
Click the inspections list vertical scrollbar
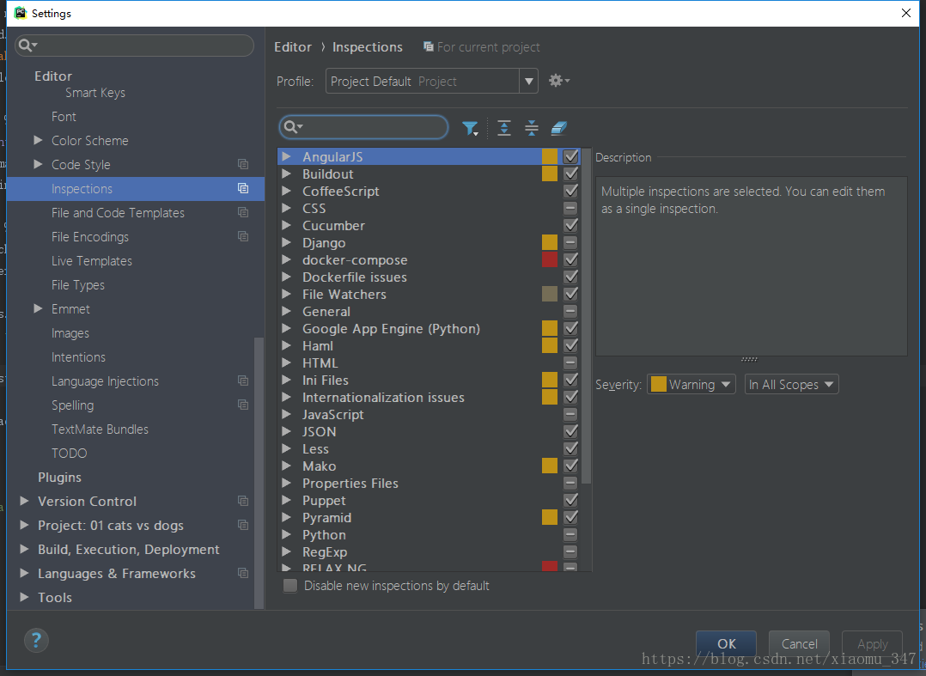[586, 316]
